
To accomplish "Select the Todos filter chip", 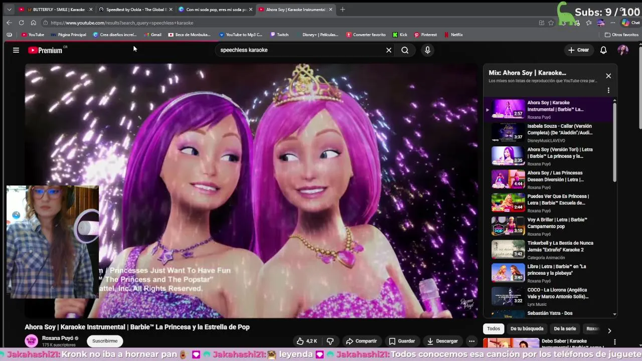I will [x=494, y=329].
